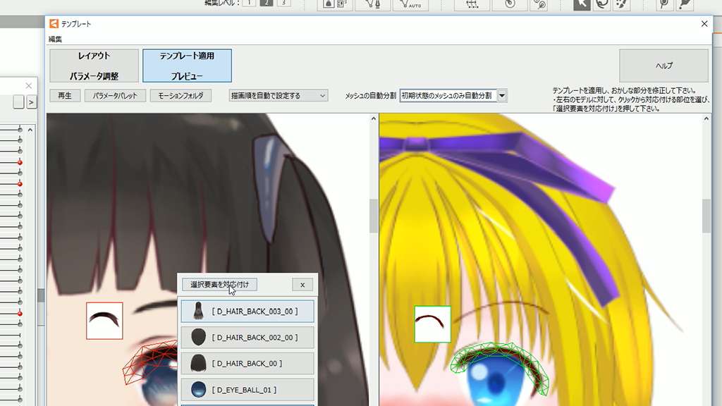Image resolution: width=722 pixels, height=406 pixels.
Task: Expand the 描画順を自動で設定する dropdown
Action: (279, 96)
